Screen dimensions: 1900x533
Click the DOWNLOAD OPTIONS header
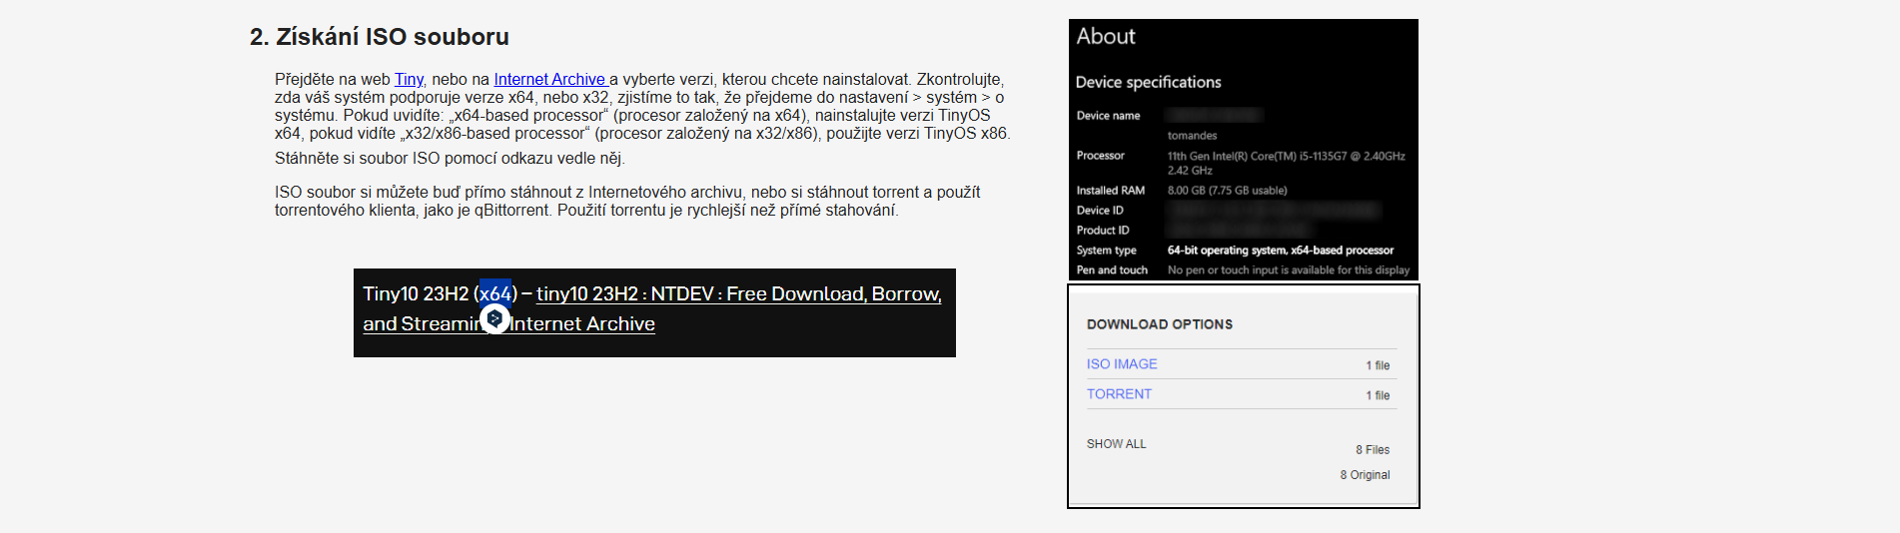click(x=1159, y=324)
